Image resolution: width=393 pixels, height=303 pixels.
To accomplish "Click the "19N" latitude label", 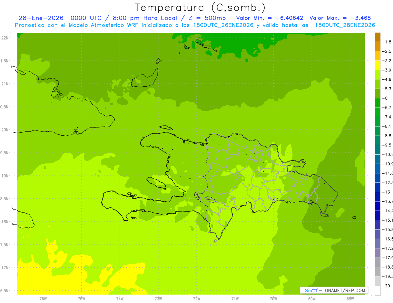I will coord(6,176).
